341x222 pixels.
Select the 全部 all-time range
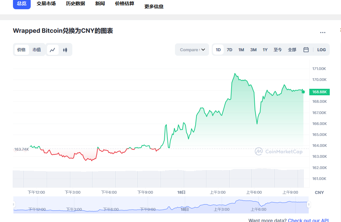[292, 50]
